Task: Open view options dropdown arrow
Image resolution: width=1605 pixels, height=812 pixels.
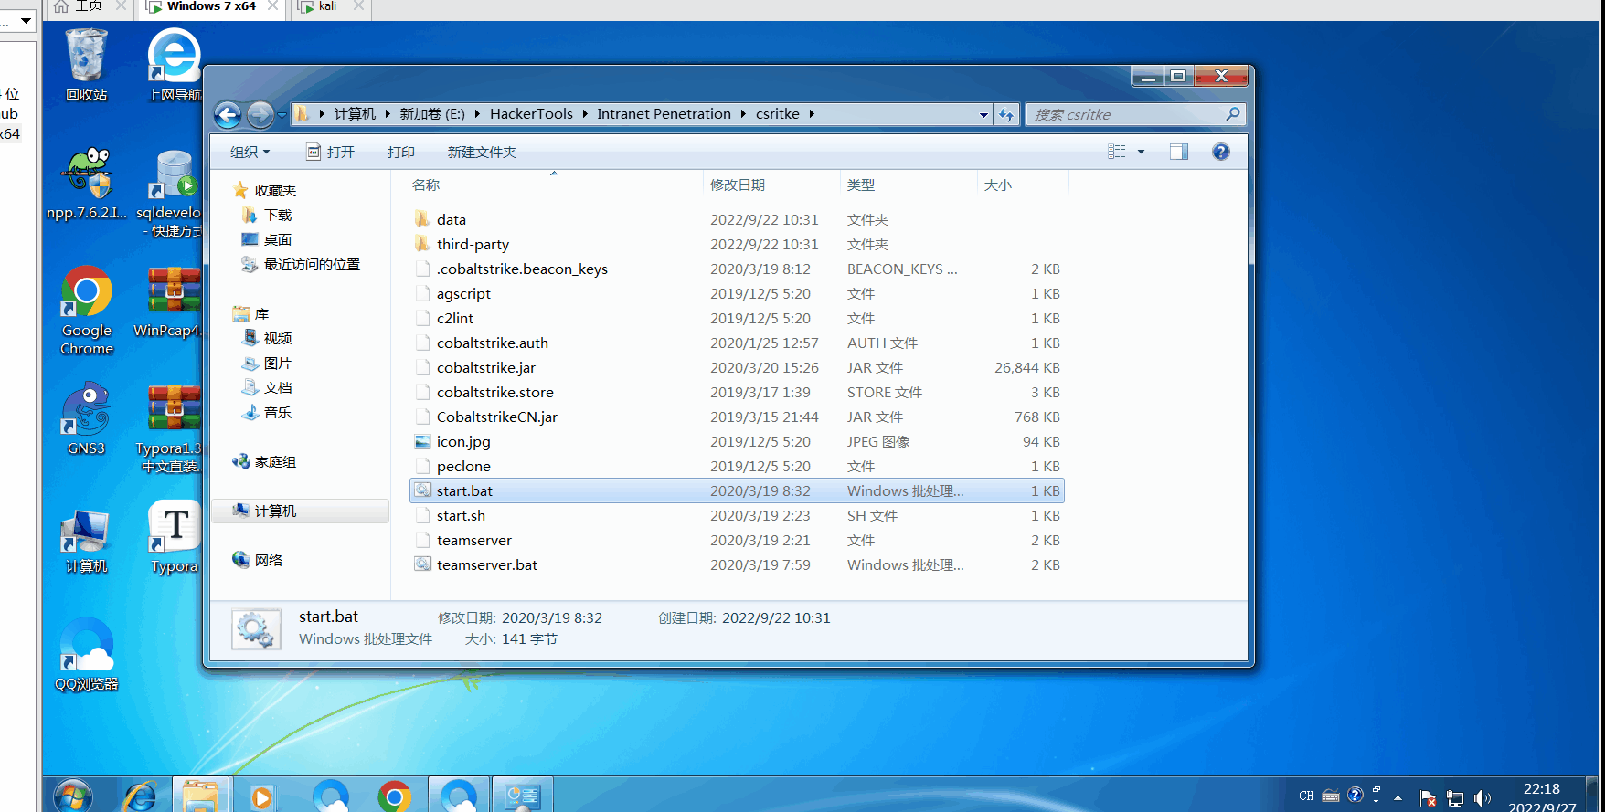Action: point(1141,152)
